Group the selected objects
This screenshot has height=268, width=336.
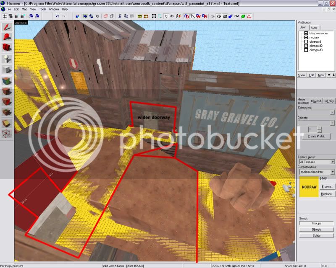[x=85, y=16]
